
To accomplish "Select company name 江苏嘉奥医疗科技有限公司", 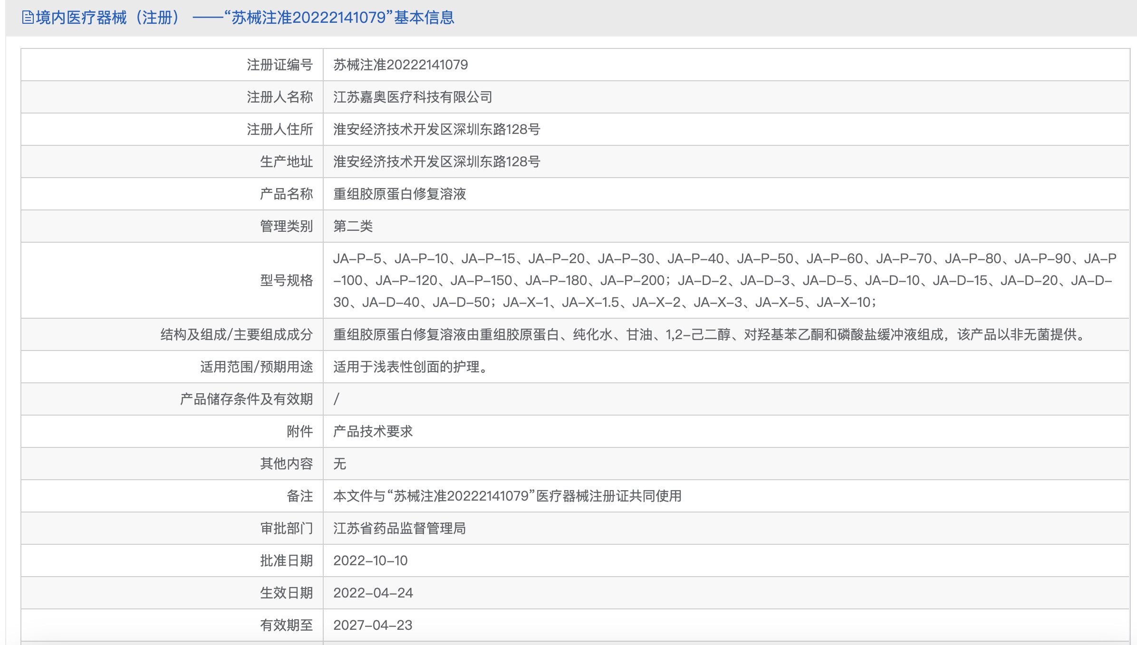I will click(x=413, y=97).
